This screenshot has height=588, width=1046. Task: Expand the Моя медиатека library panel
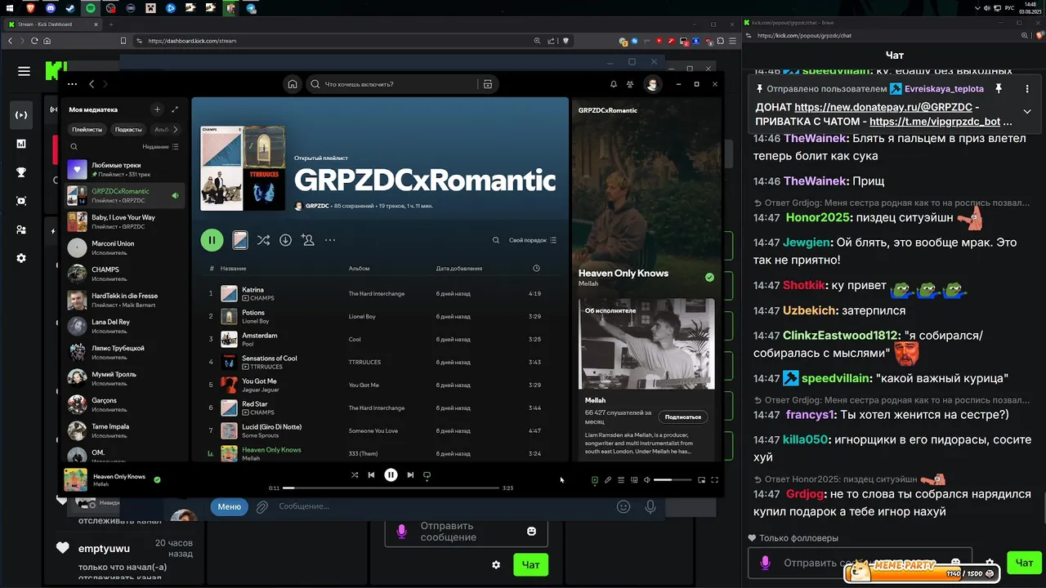(175, 109)
